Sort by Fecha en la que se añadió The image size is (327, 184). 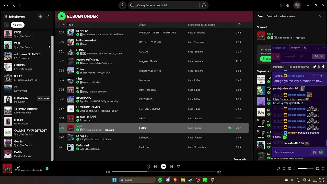(202, 25)
